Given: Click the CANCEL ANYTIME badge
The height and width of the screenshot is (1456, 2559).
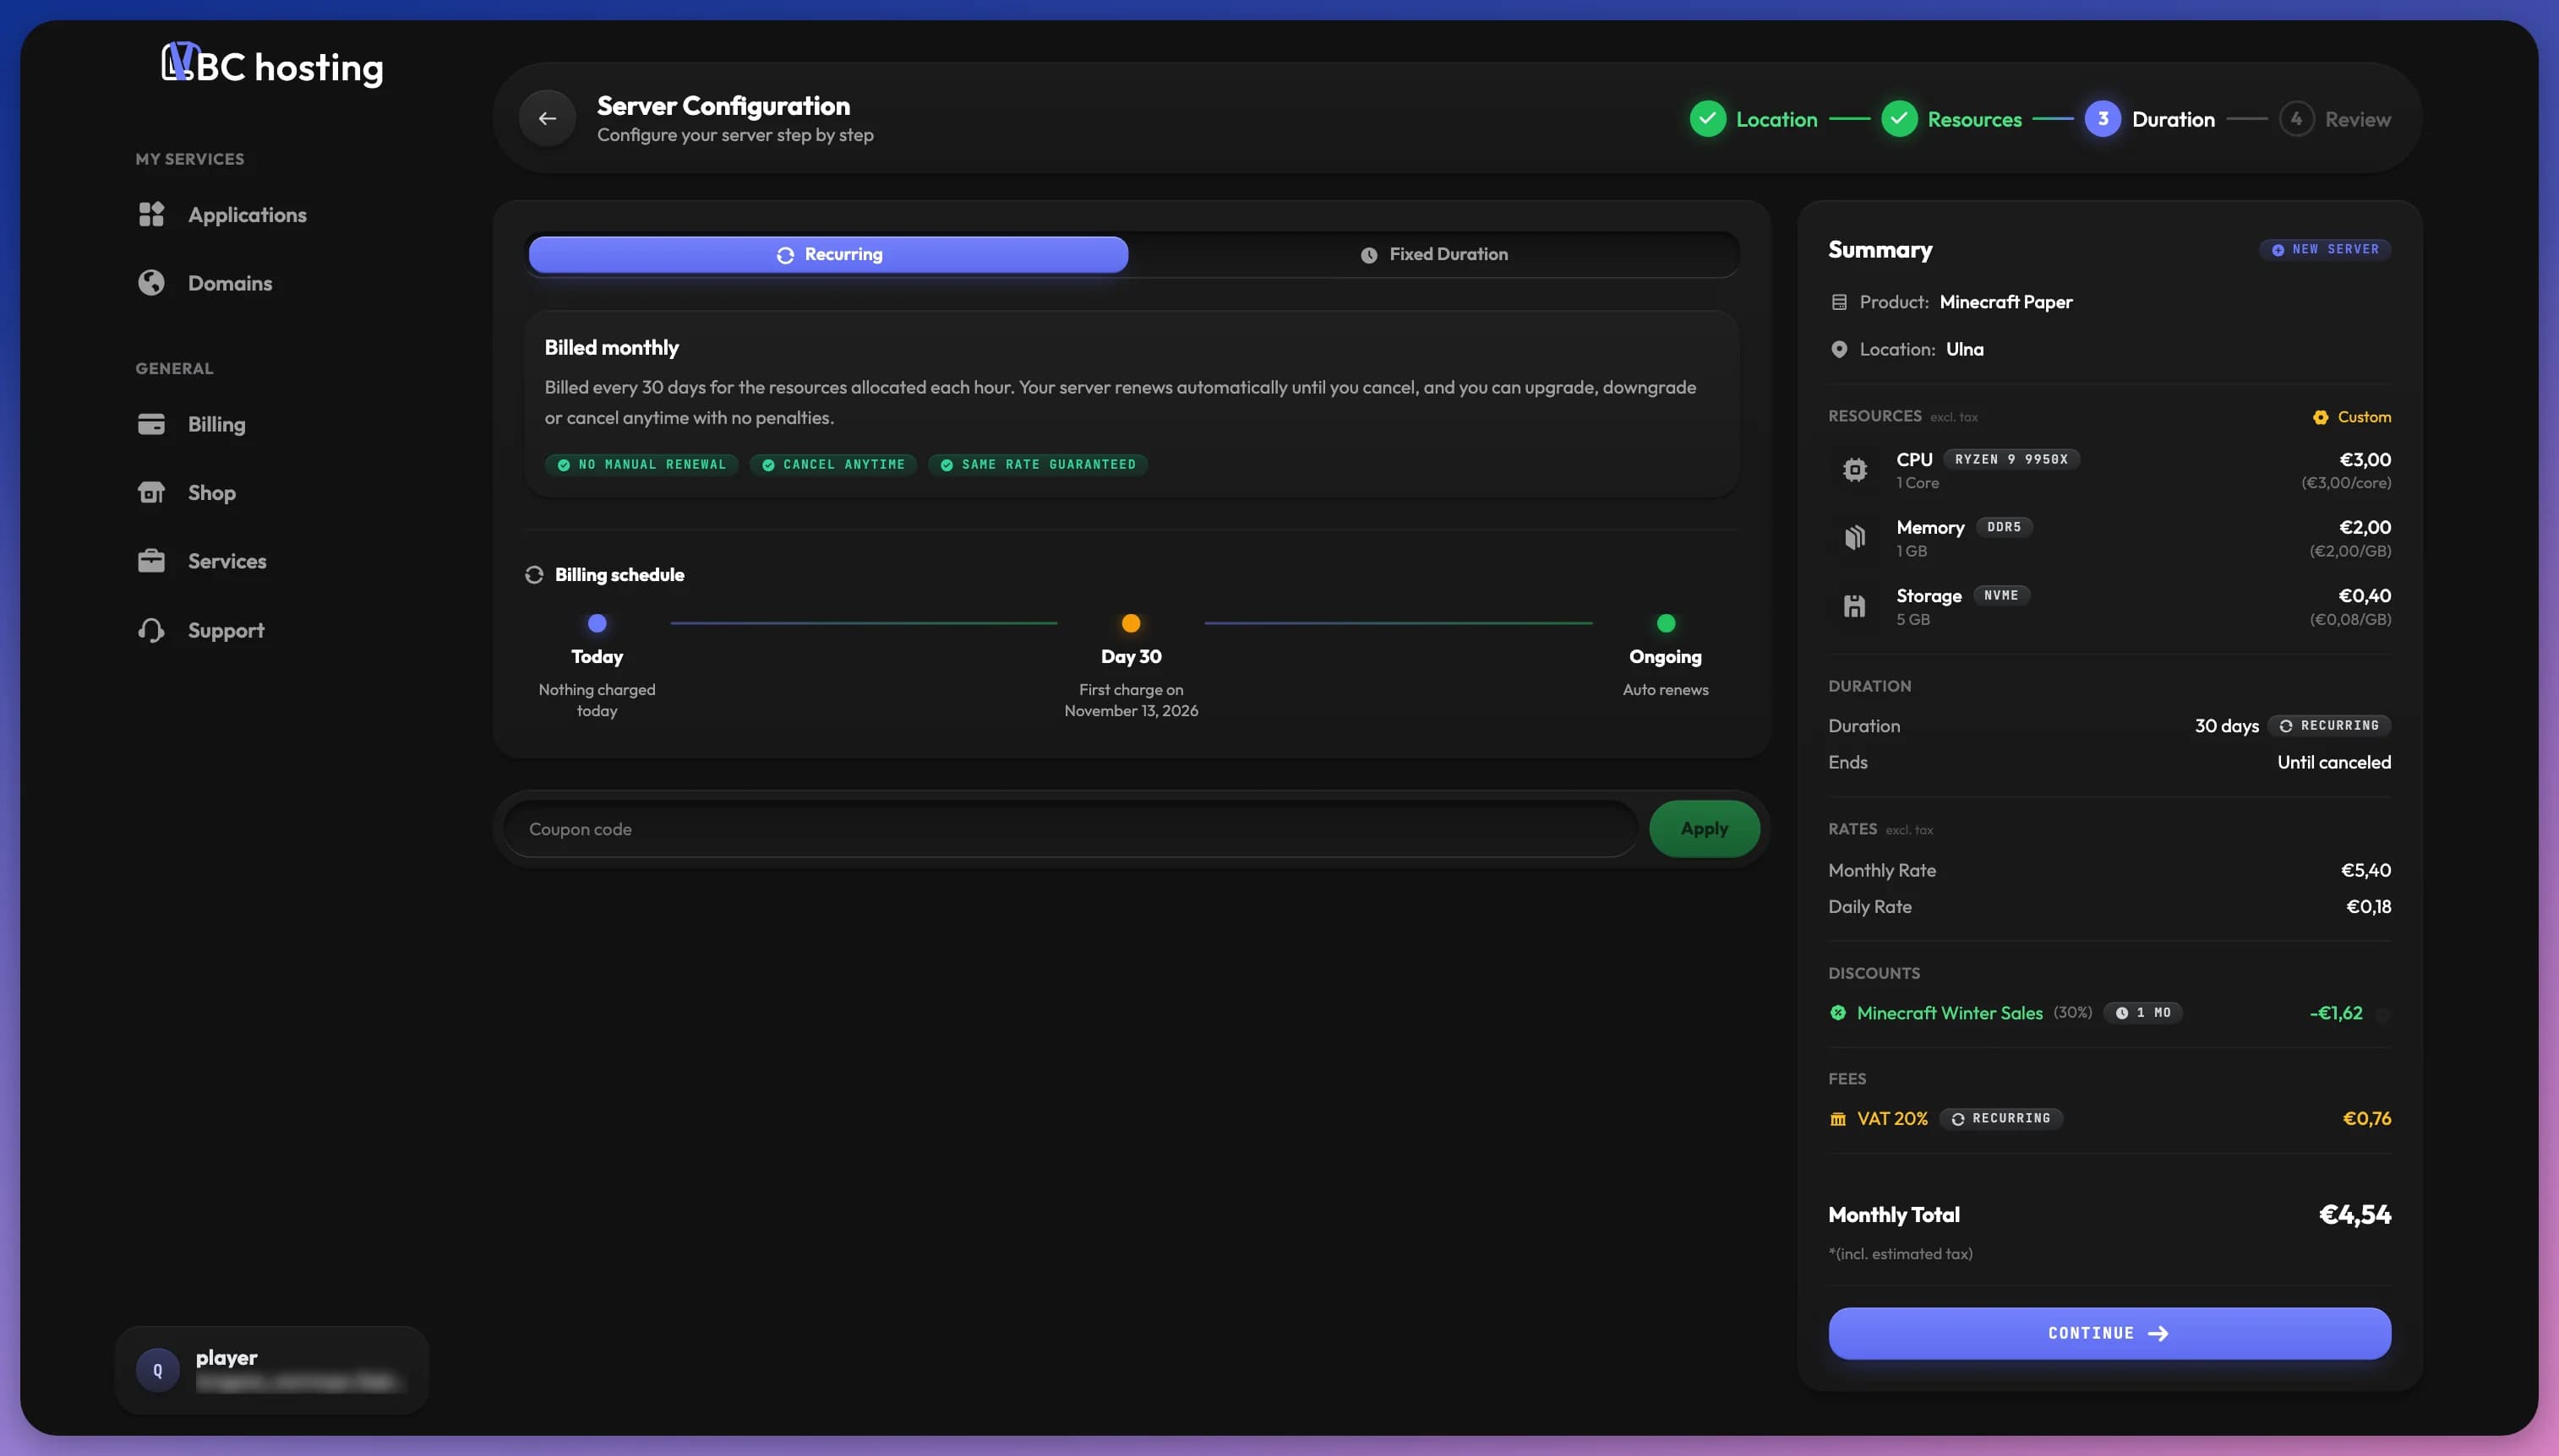Looking at the screenshot, I should coord(833,465).
